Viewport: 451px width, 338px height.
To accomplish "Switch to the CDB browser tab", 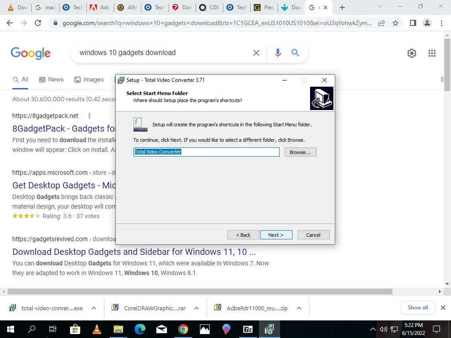I will coord(209,7).
